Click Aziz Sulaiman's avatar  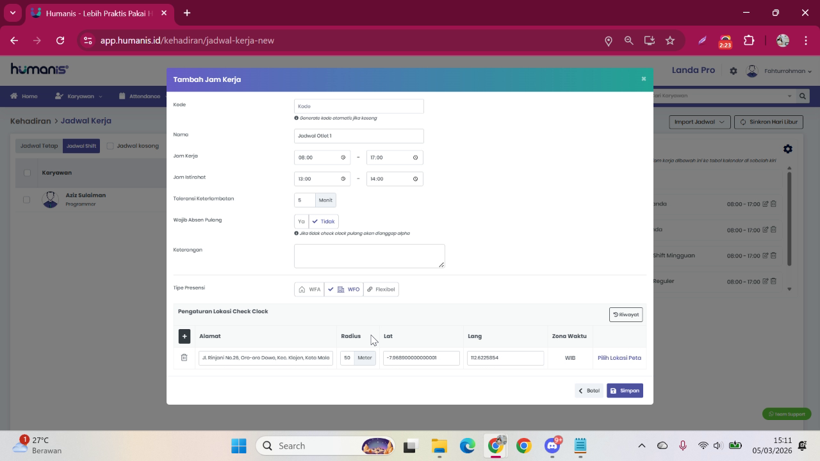click(51, 200)
